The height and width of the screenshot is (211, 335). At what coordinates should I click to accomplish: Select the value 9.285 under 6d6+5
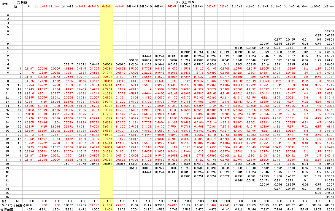coord(224,114)
